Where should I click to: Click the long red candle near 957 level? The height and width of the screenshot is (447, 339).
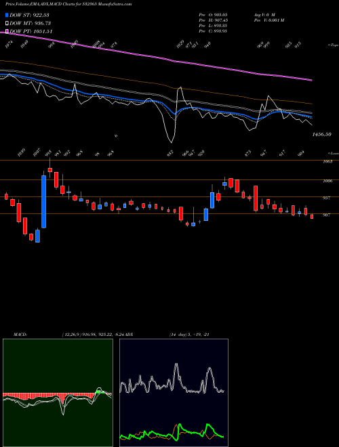pyautogui.click(x=256, y=198)
